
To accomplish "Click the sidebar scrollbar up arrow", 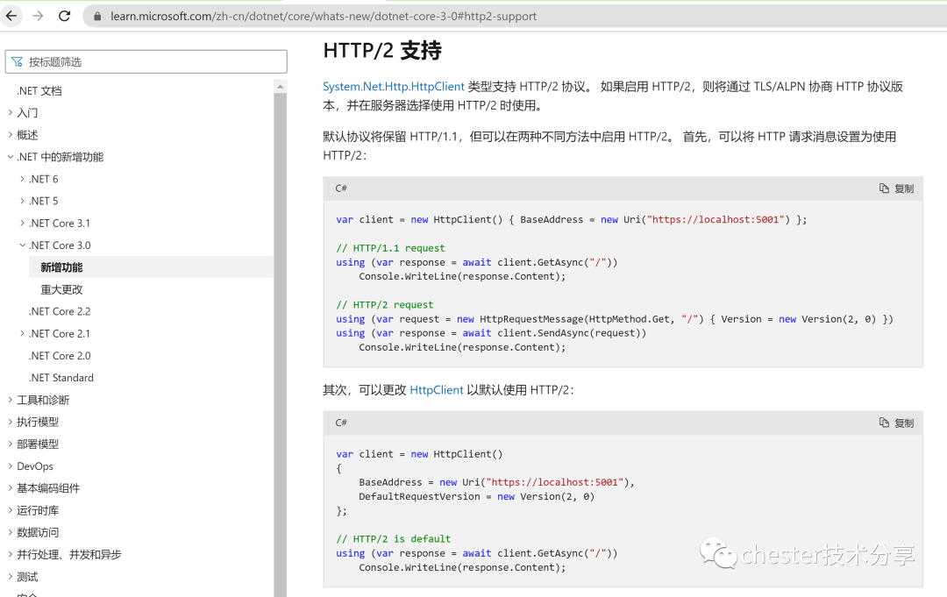I will click(x=281, y=87).
